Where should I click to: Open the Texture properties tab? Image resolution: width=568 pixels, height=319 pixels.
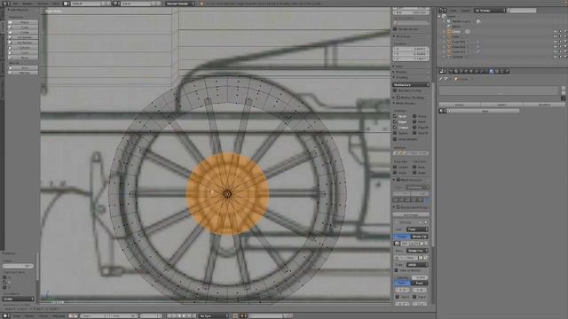[497, 71]
